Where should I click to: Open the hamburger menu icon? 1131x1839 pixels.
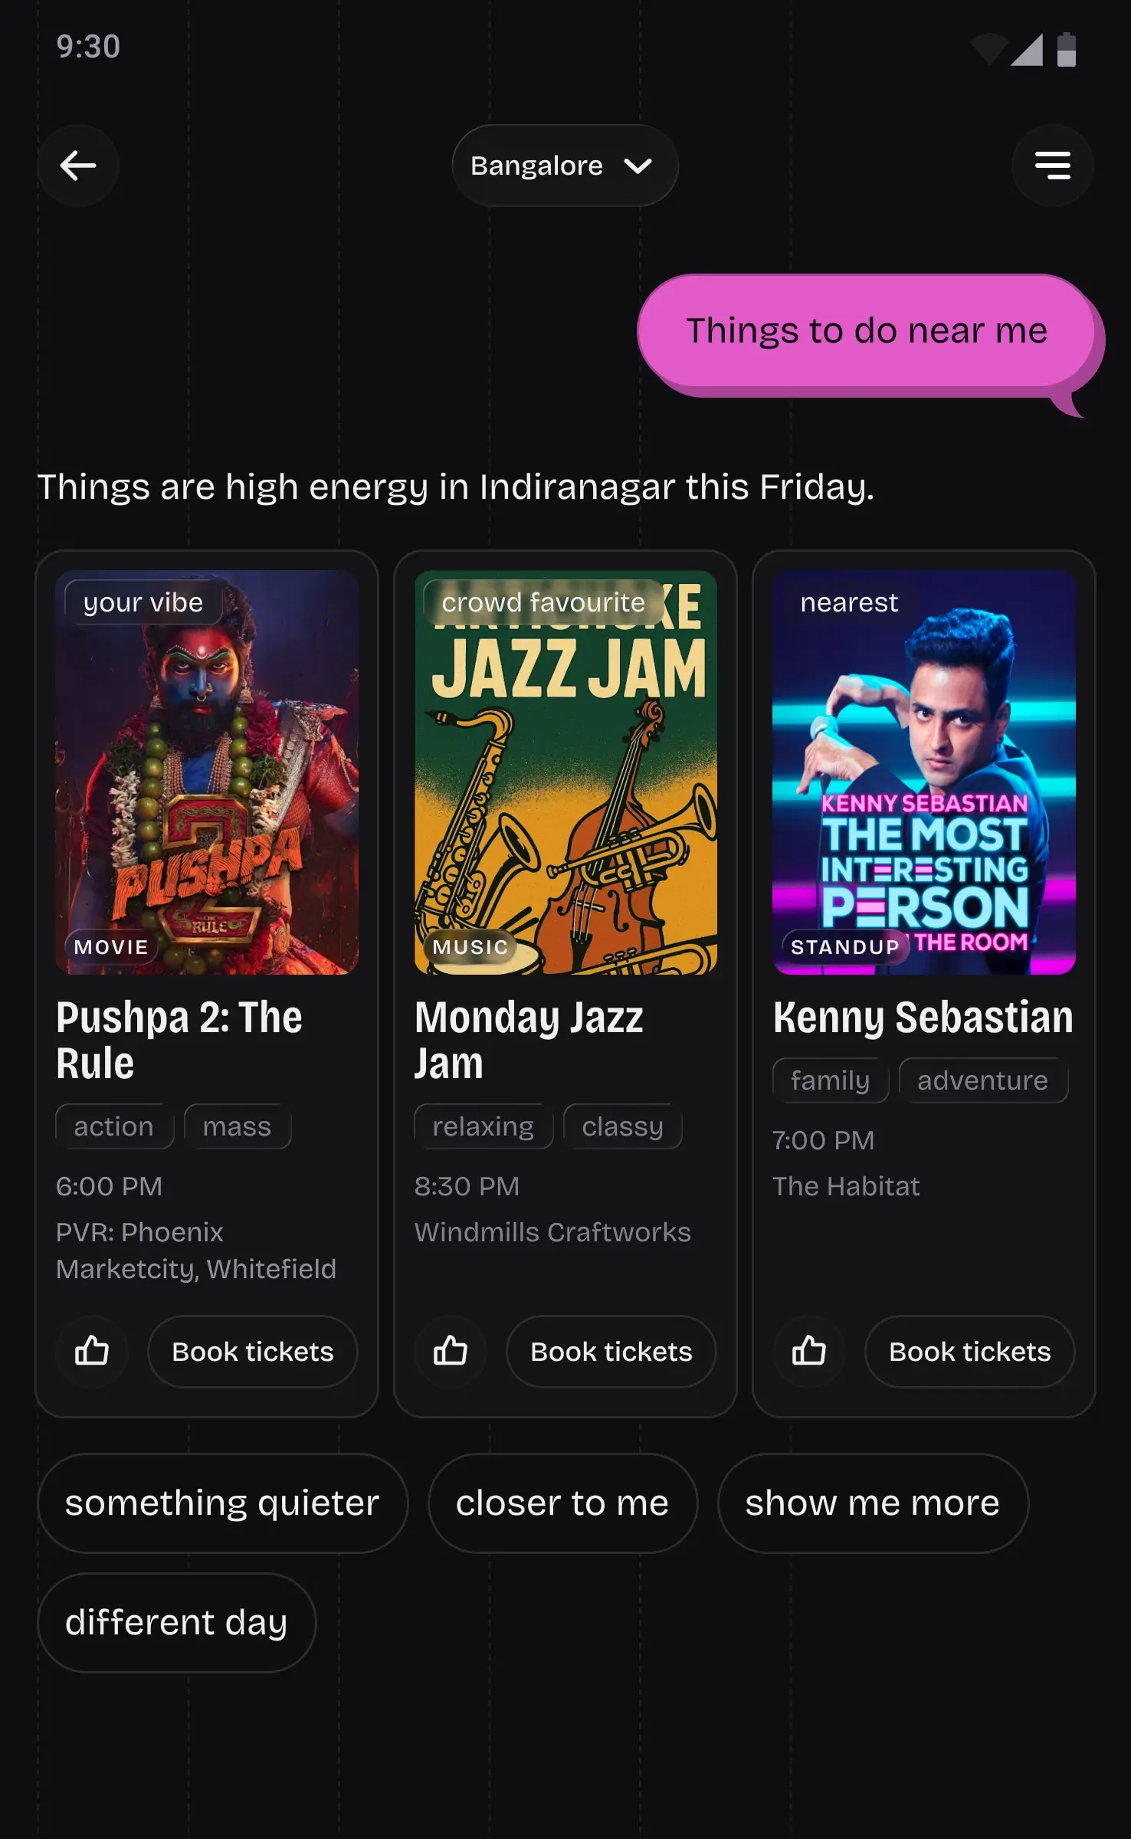pyautogui.click(x=1052, y=166)
